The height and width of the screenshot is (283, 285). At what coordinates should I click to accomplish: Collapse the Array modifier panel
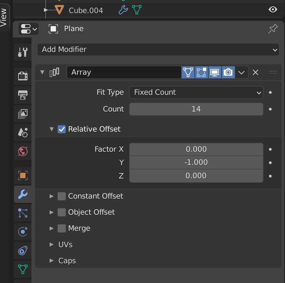coord(42,72)
